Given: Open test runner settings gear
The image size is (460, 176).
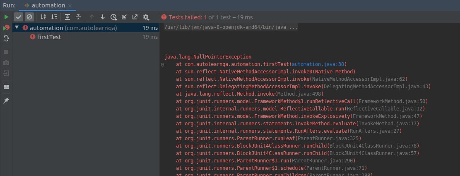Looking at the screenshot, I should [x=146, y=17].
